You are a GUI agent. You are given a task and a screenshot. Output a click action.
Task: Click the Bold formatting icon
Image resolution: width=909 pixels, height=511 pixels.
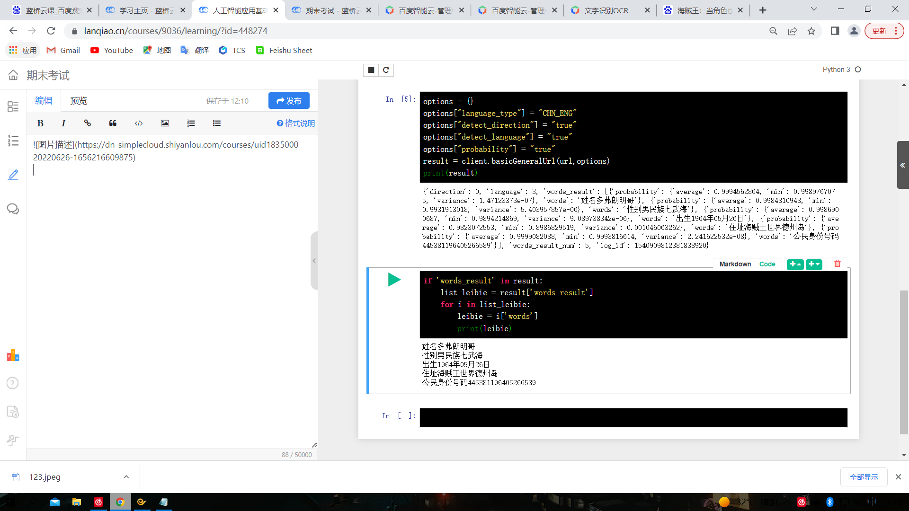[x=40, y=123]
